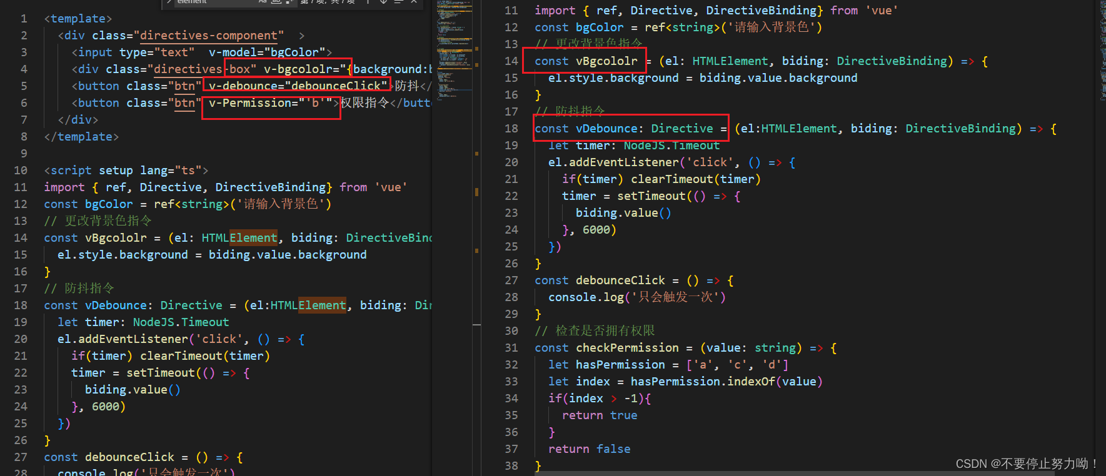1106x476 pixels.
Task: Click DirectiveBinding in right editor's import line
Action: [x=762, y=11]
